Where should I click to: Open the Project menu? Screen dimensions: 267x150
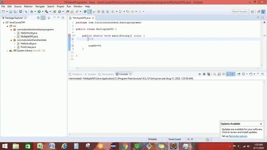[60, 6]
